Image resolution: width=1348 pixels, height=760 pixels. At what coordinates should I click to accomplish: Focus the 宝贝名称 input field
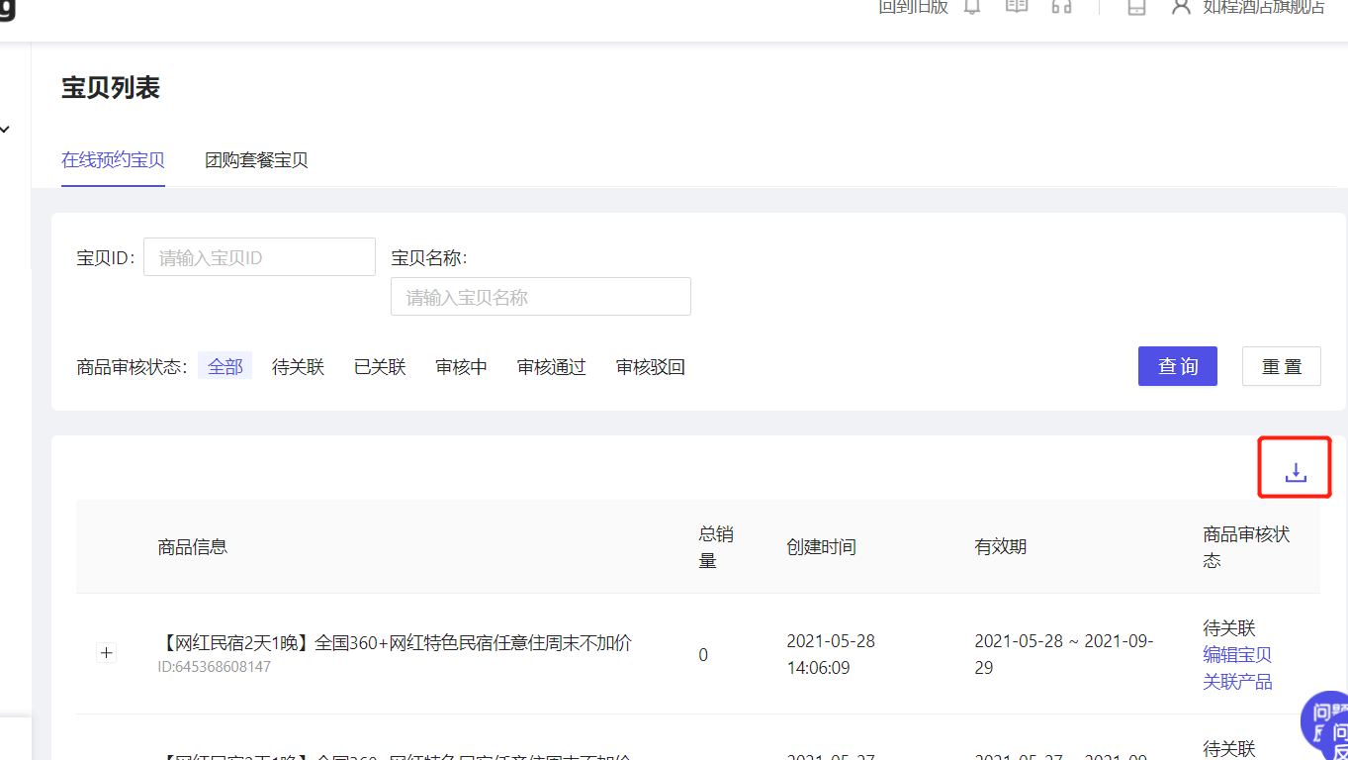(x=540, y=296)
